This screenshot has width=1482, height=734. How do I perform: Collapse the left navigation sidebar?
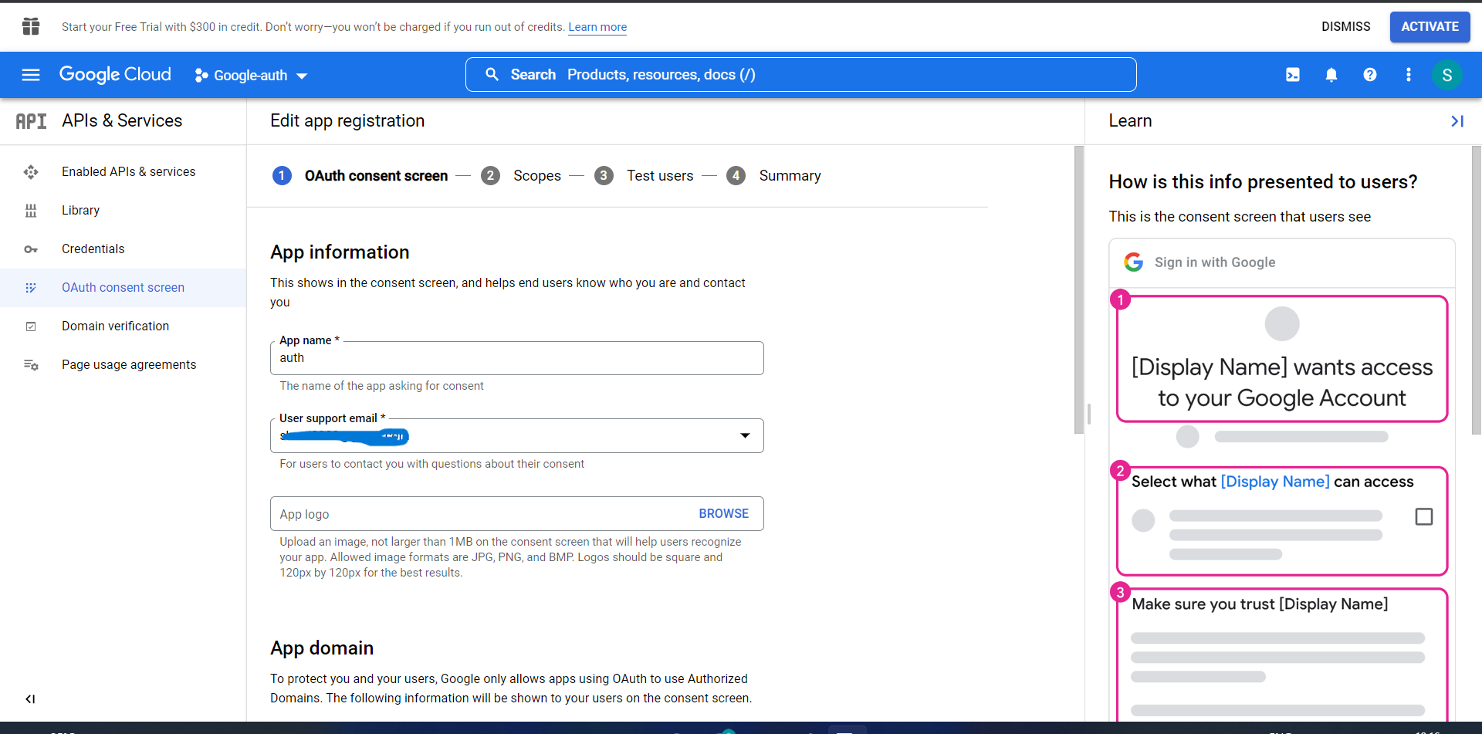pyautogui.click(x=30, y=699)
